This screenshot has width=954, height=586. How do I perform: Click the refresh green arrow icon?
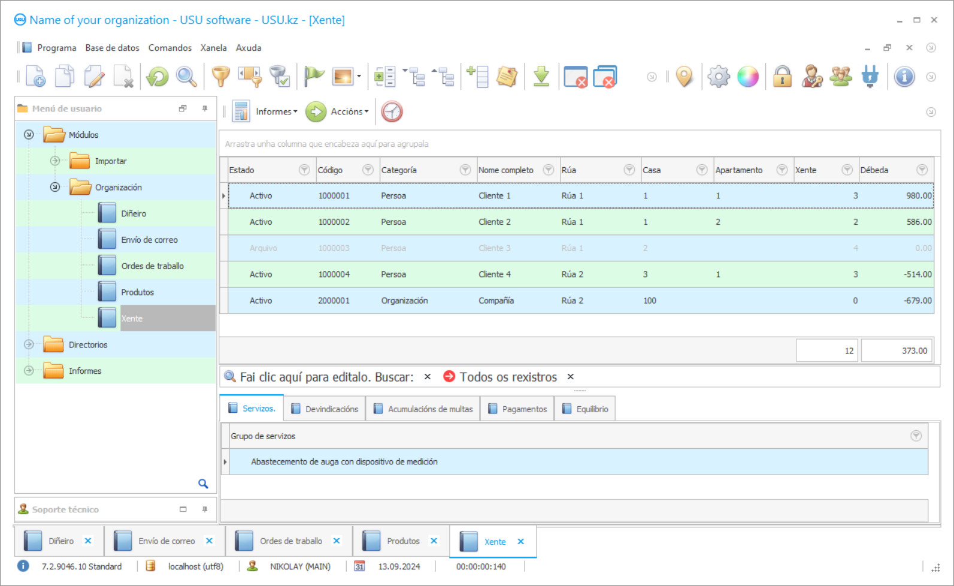pos(158,77)
